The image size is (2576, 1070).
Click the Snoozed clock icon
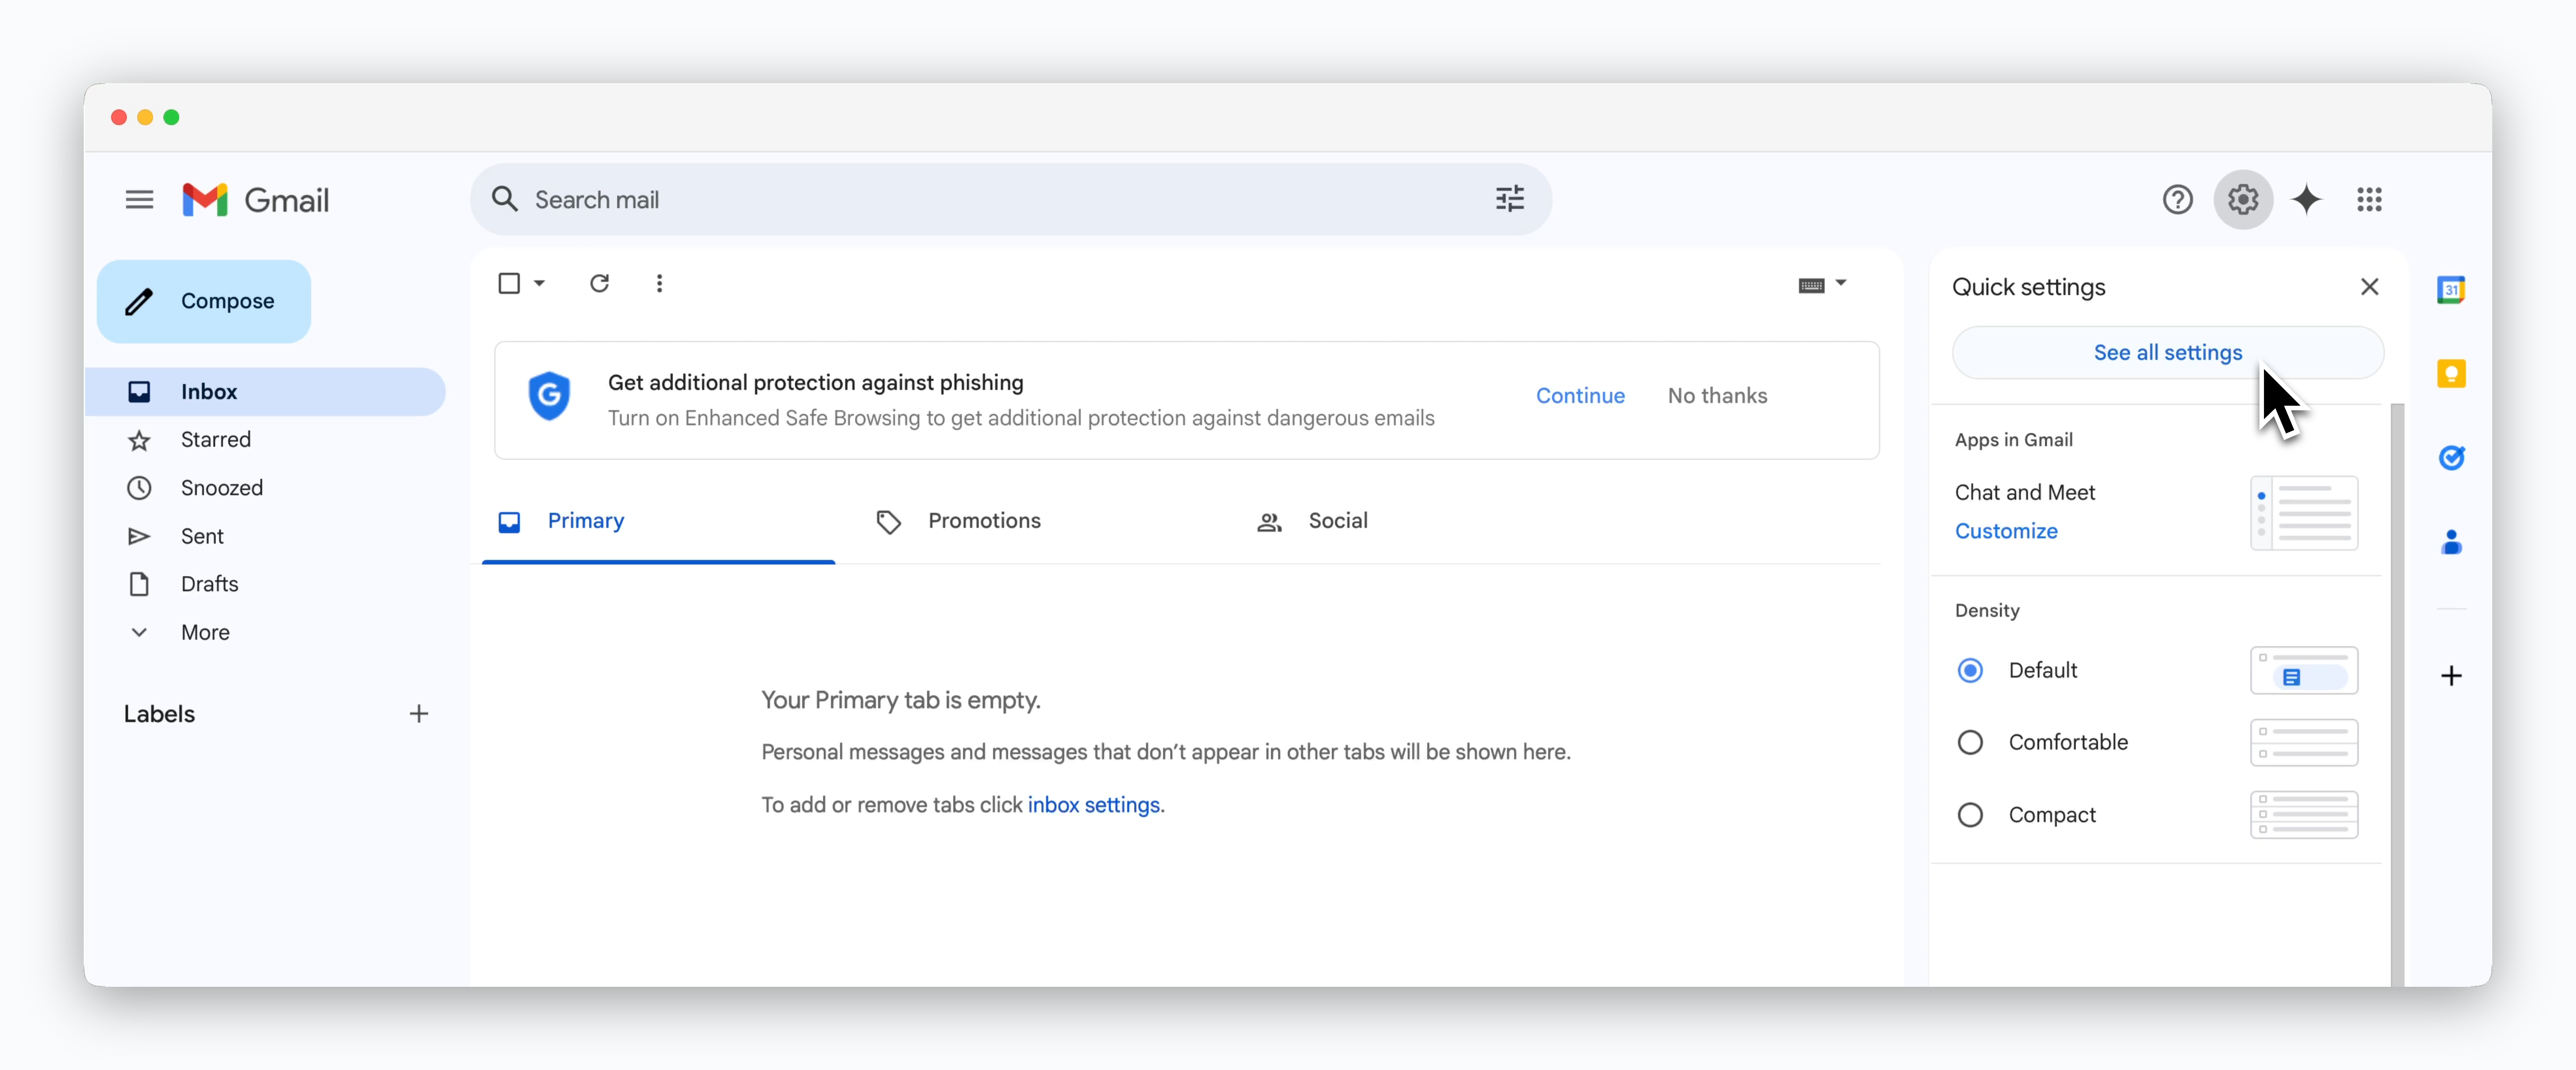(139, 488)
